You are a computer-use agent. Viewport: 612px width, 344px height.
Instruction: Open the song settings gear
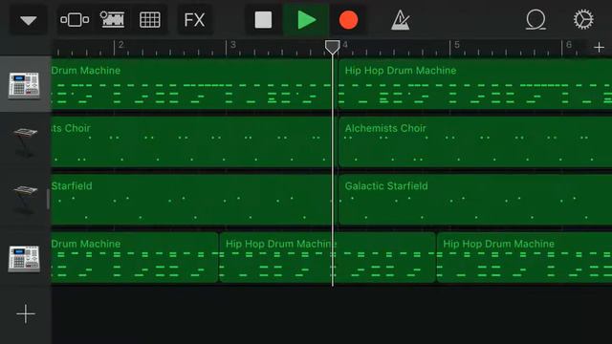(x=583, y=19)
